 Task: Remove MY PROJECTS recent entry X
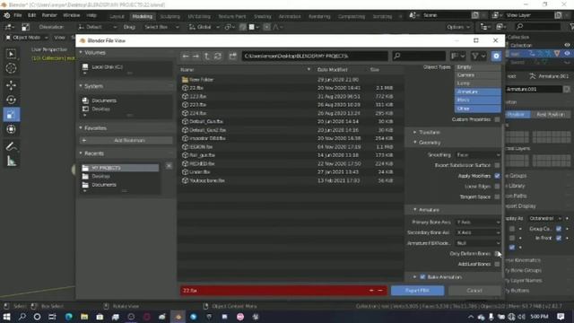click(x=169, y=166)
